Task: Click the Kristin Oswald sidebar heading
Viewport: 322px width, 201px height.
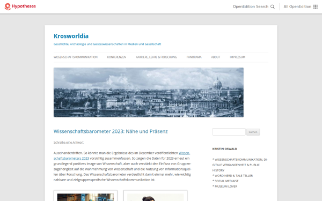Action: click(x=225, y=149)
